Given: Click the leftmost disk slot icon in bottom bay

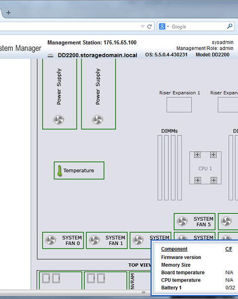Looking at the screenshot, I should point(46,278).
